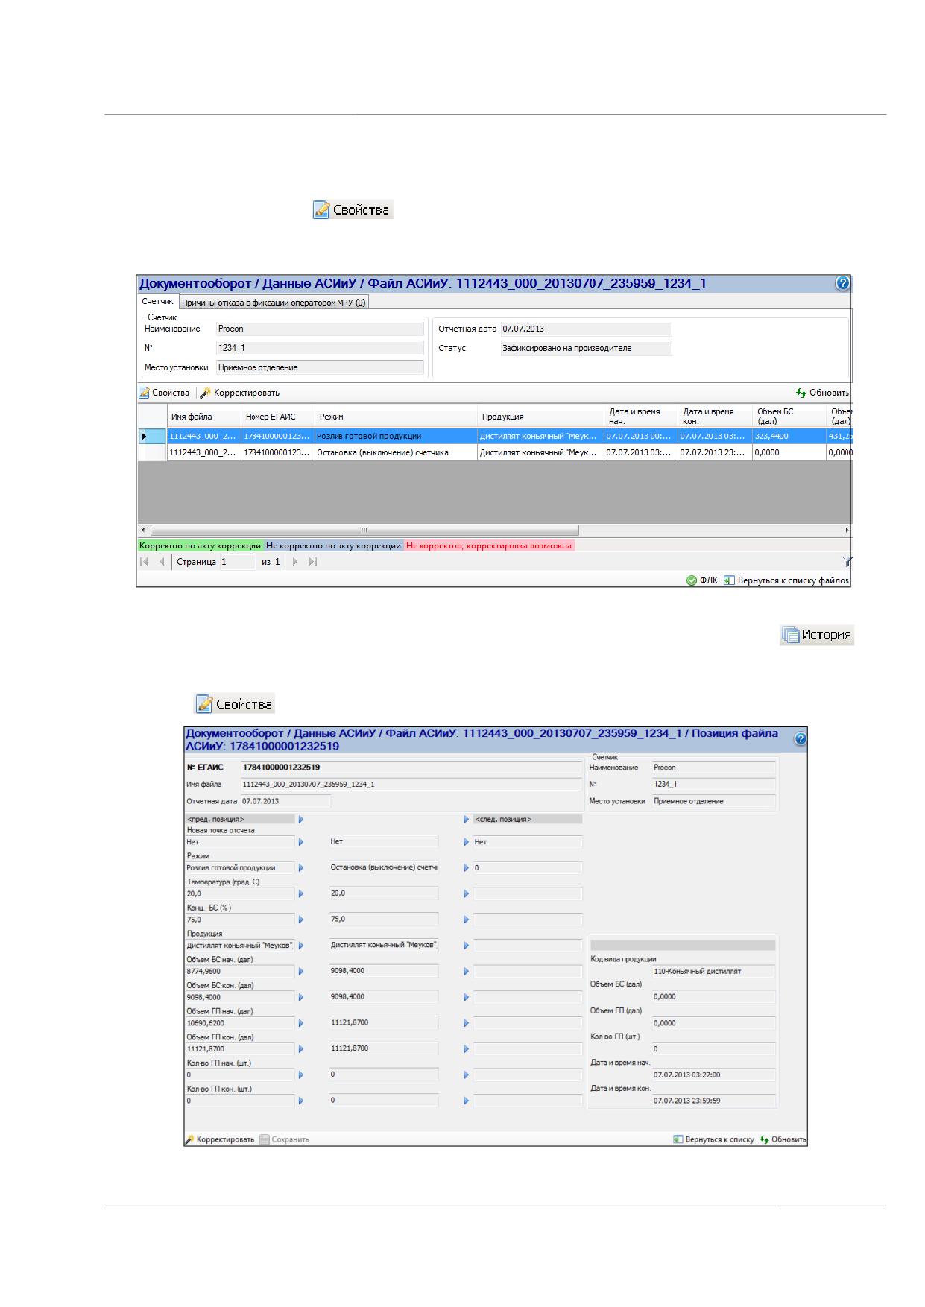Click the Режим column header
The image size is (925, 1307).
(x=396, y=417)
